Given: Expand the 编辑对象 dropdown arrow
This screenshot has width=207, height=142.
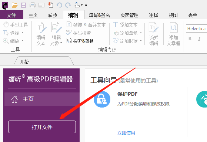Looking at the screenshot, I should [x=61, y=43].
